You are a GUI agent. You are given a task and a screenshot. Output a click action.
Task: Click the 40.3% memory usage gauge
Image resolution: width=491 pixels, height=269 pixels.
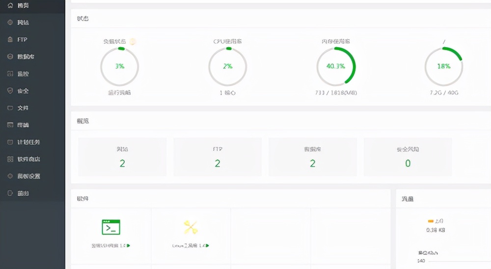click(336, 66)
